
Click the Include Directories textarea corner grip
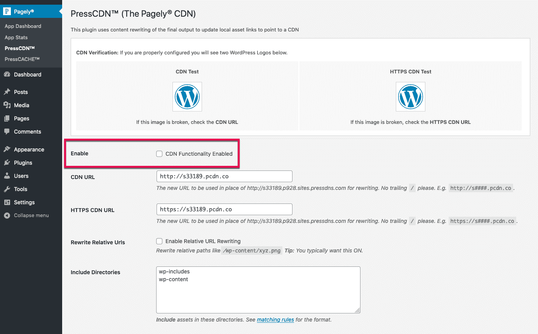coord(357,310)
